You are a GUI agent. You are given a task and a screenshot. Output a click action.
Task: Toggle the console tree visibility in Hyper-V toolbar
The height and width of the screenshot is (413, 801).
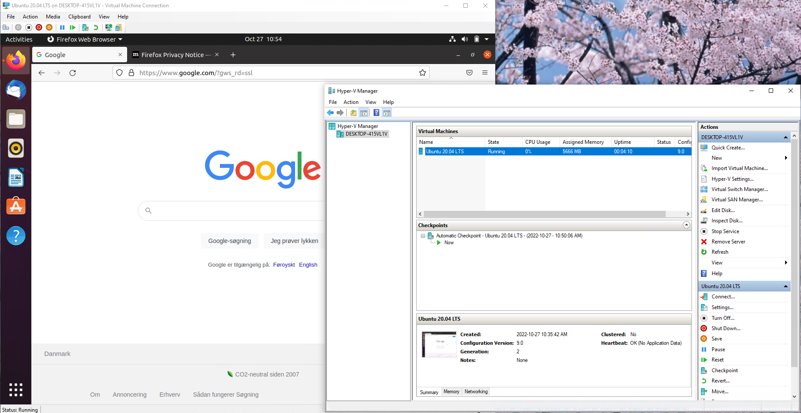point(364,112)
